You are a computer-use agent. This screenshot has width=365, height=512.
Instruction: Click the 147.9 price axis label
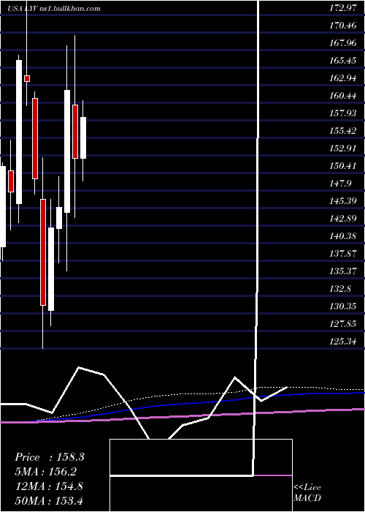341,184
